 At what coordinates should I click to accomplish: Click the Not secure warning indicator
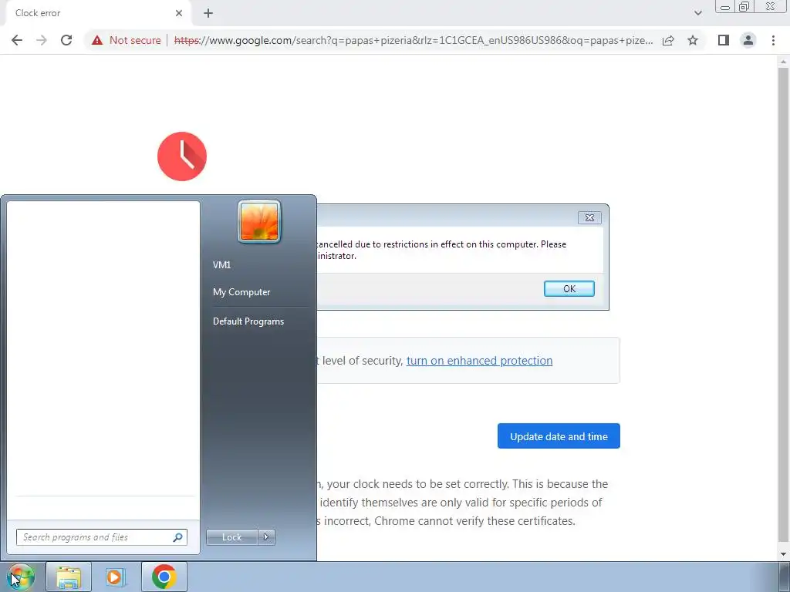tap(126, 40)
